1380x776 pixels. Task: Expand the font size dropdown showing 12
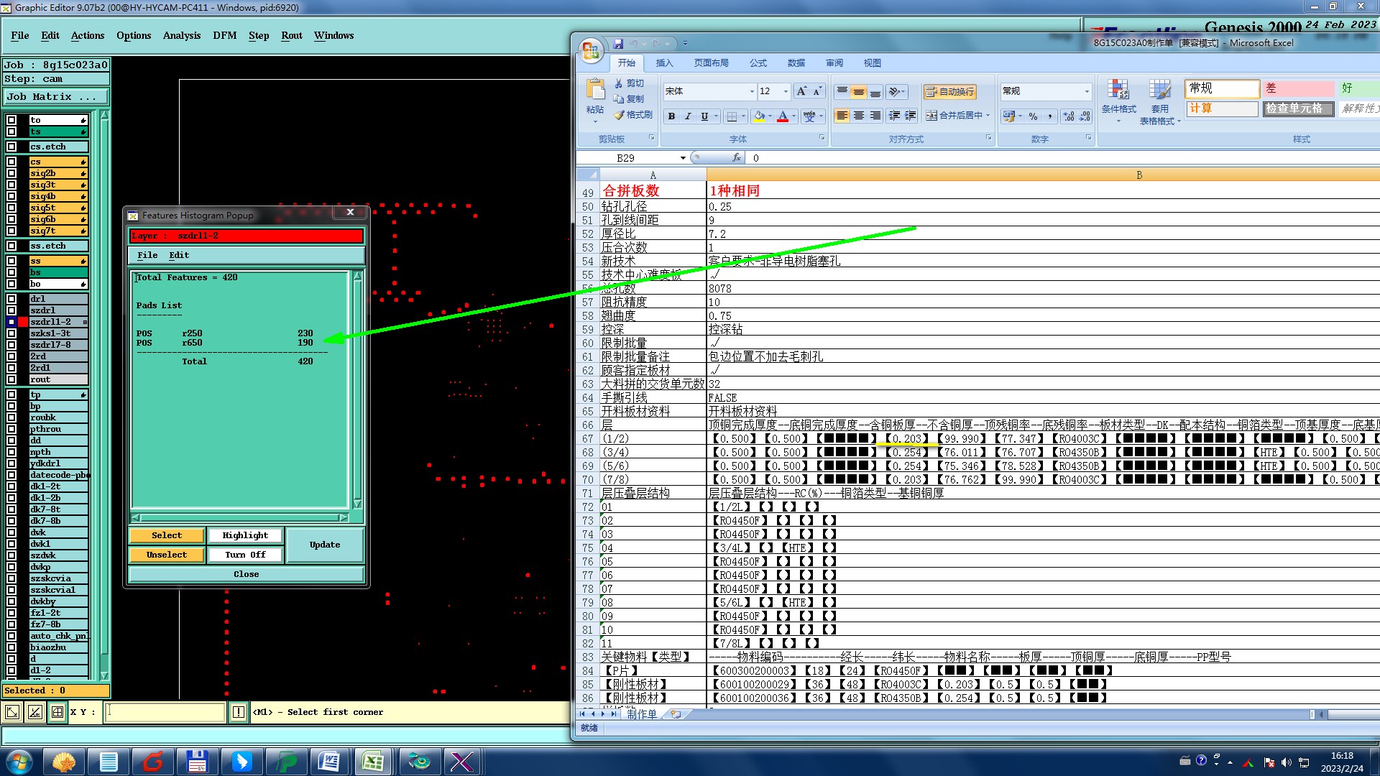coord(786,91)
